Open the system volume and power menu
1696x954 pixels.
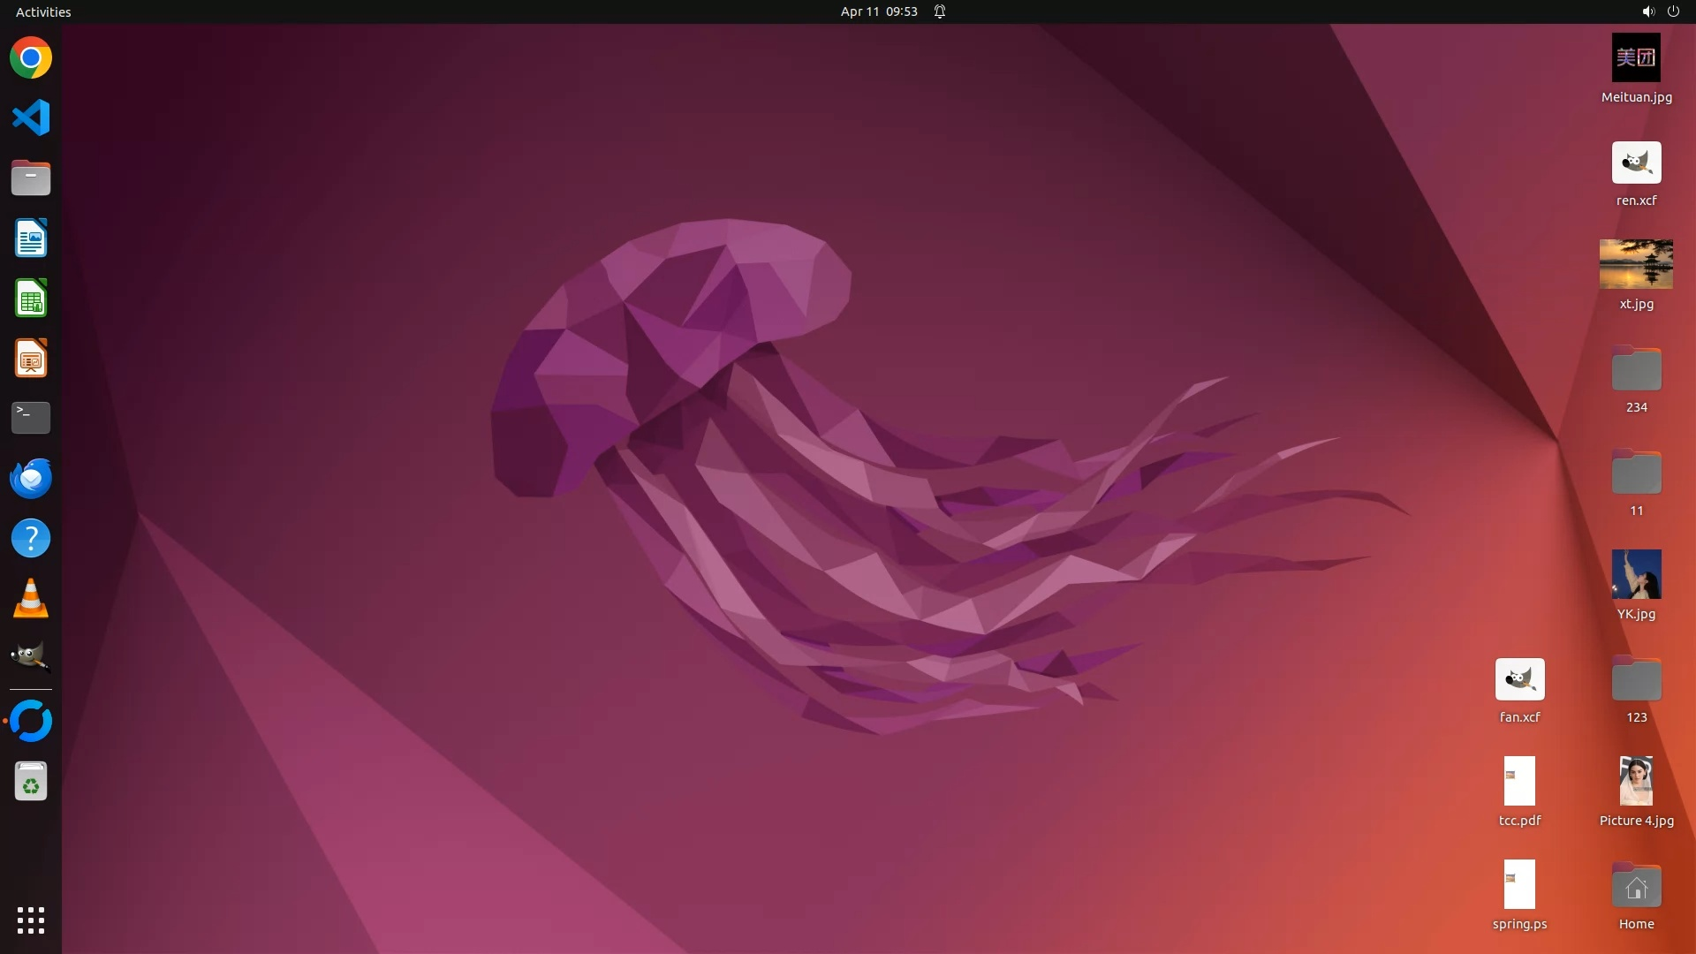(1660, 11)
